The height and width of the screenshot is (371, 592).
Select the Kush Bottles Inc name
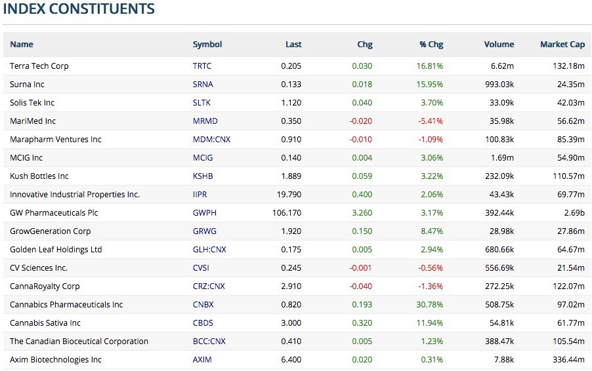pyautogui.click(x=39, y=176)
